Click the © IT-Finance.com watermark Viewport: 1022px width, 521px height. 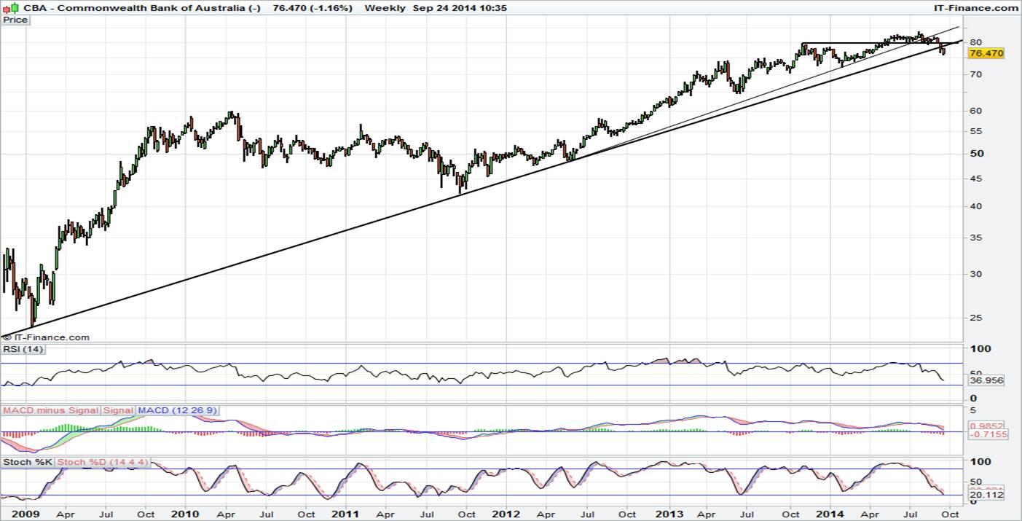(46, 337)
